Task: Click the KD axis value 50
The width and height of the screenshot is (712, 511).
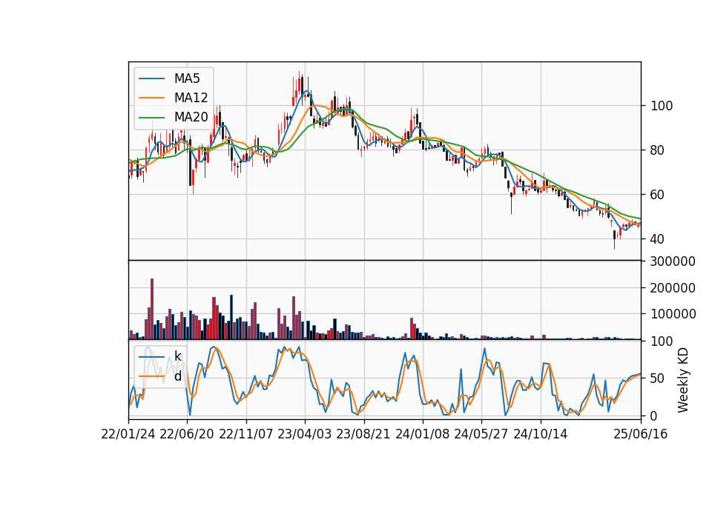Action: coord(658,378)
